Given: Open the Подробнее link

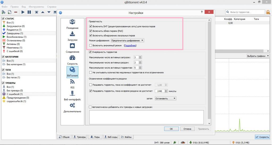Looking at the screenshot, I should click(x=130, y=45).
